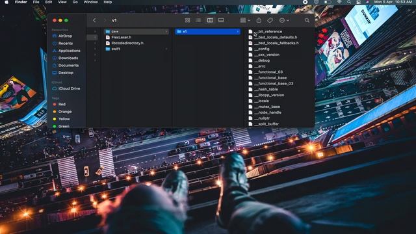Switch to icon view
This screenshot has width=416, height=234.
point(188,20)
